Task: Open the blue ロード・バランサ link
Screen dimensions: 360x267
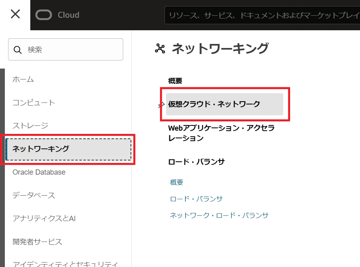Action: (196, 199)
